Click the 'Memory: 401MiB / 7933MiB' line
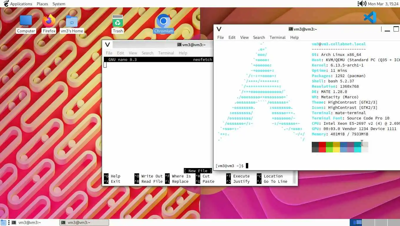This screenshot has width=400, height=226. 340,134
